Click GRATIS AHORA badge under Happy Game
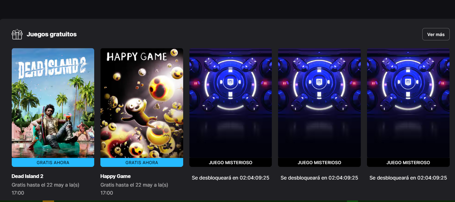Viewport: 455px width, 202px height. (142, 163)
